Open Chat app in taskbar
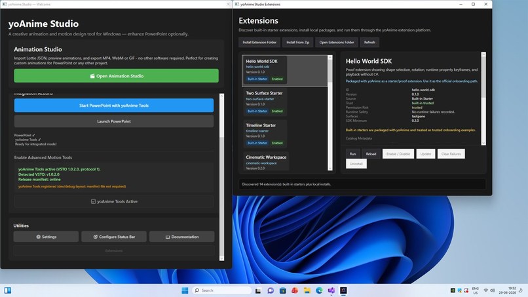Image resolution: width=528 pixels, height=297 pixels. (x=271, y=290)
